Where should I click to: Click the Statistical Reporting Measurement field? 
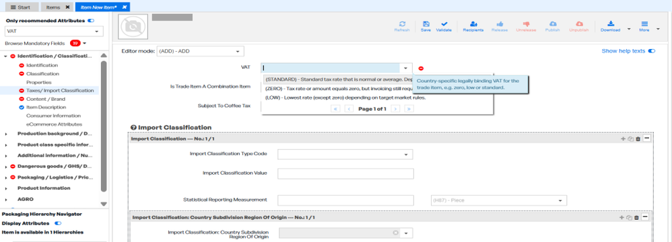click(x=345, y=200)
